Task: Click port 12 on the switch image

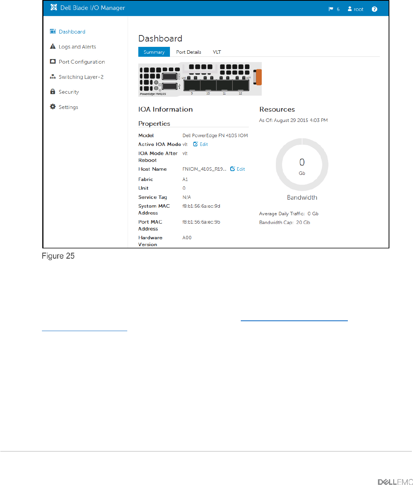Action: click(x=240, y=85)
